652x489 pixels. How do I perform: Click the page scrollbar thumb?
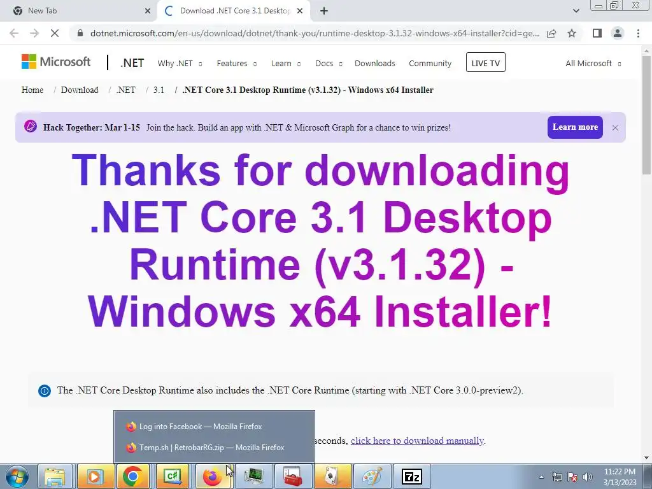click(647, 115)
